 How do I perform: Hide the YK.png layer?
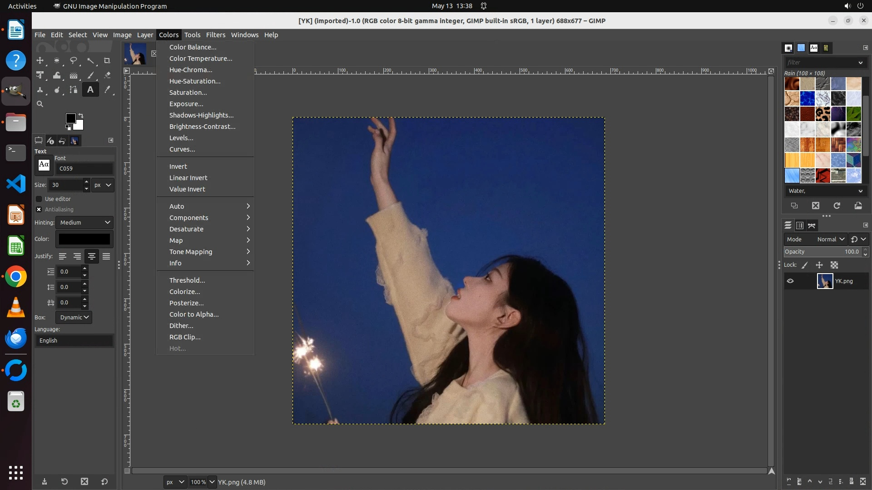(x=790, y=281)
